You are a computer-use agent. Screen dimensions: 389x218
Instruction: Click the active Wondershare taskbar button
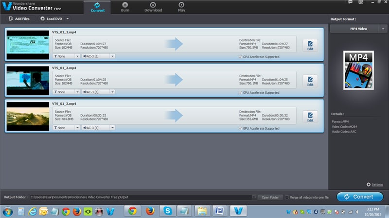click(238, 211)
